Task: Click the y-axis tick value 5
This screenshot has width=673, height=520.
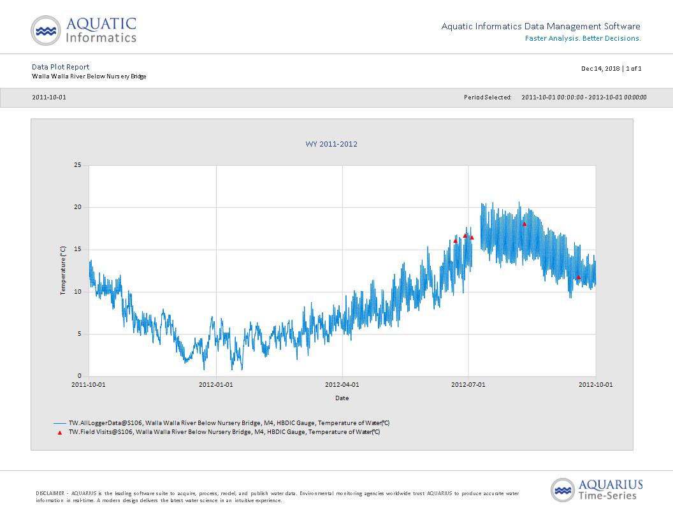Action: coord(80,334)
